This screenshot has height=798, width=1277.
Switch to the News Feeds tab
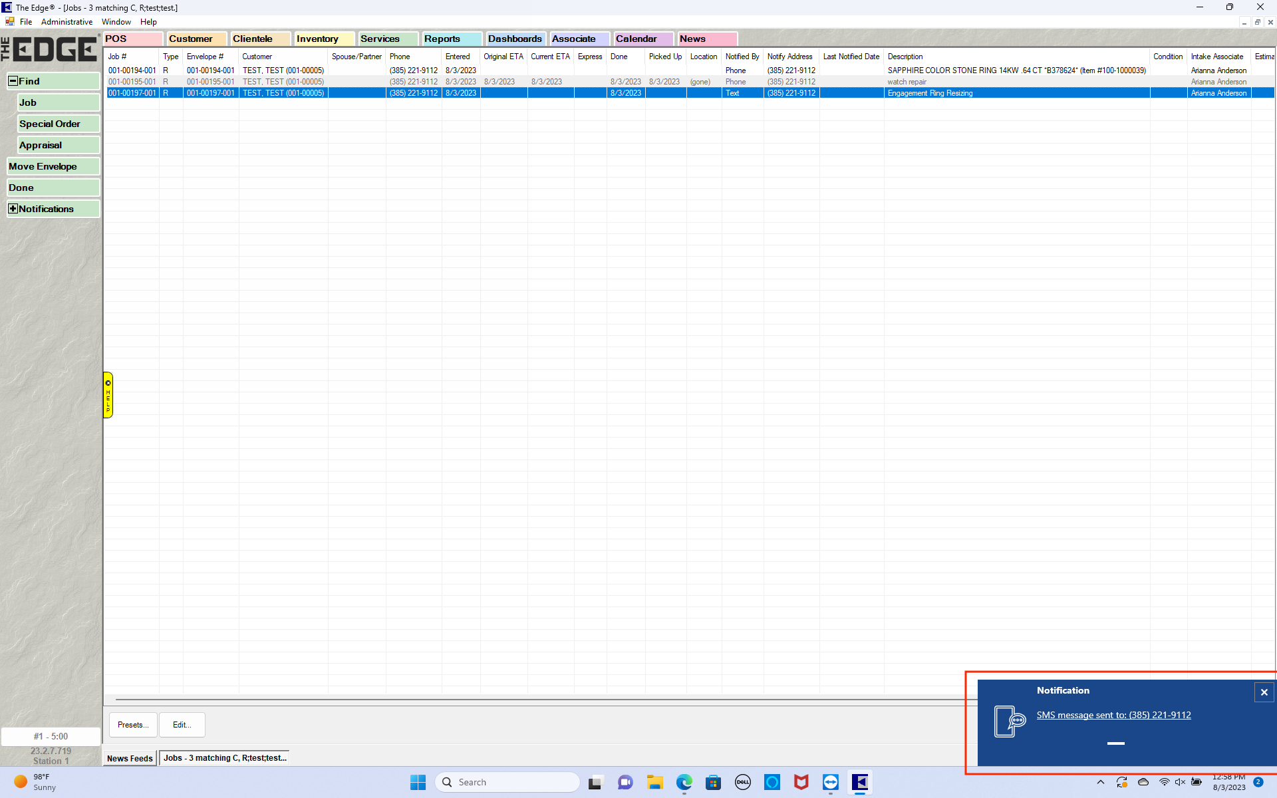129,758
